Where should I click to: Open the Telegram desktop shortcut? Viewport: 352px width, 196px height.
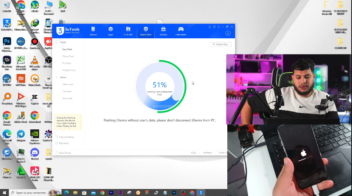(21, 136)
